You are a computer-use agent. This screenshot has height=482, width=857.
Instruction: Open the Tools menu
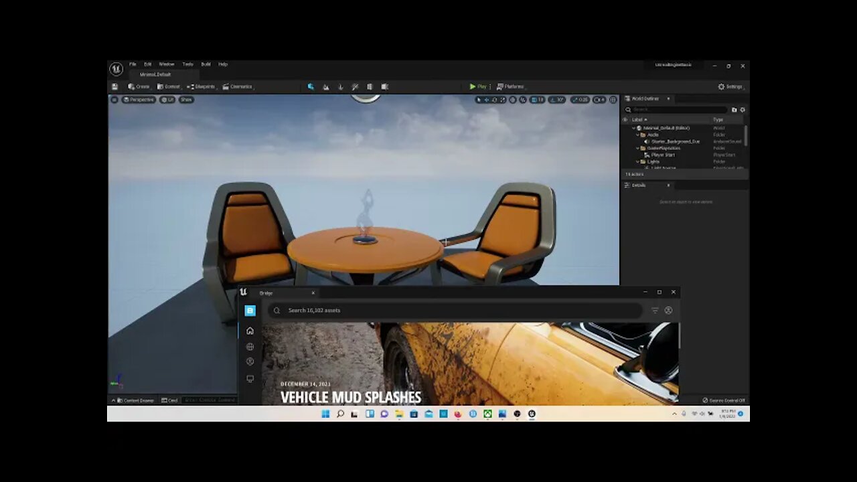pos(188,64)
